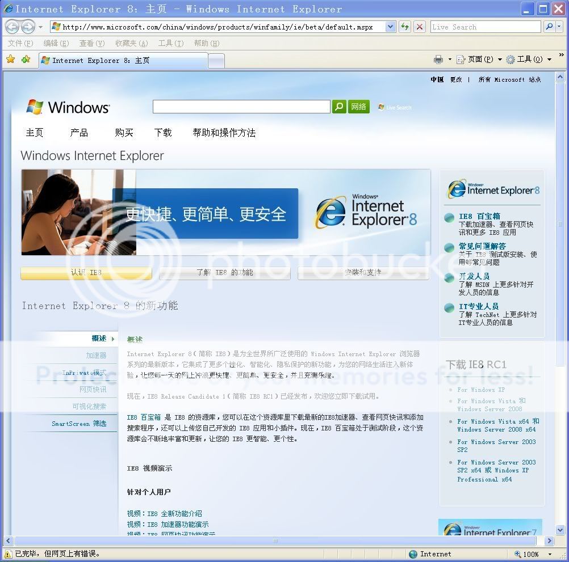Viewport: 569px width, 562px height.
Task: Click the 常见问题解答 sidebar link
Action: click(x=482, y=246)
